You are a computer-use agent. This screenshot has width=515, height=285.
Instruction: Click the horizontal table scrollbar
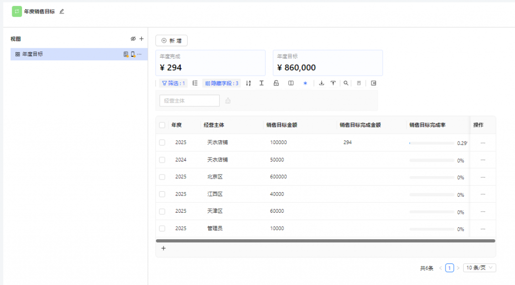coord(325,241)
